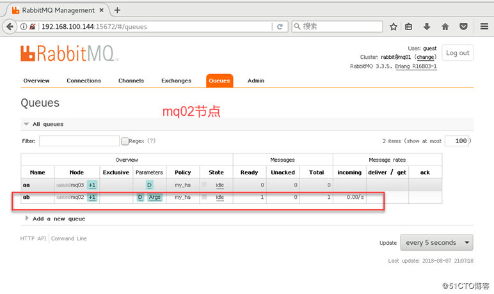The width and height of the screenshot is (494, 294).
Task: Open a new browser tab with plus
Action: tap(117, 10)
